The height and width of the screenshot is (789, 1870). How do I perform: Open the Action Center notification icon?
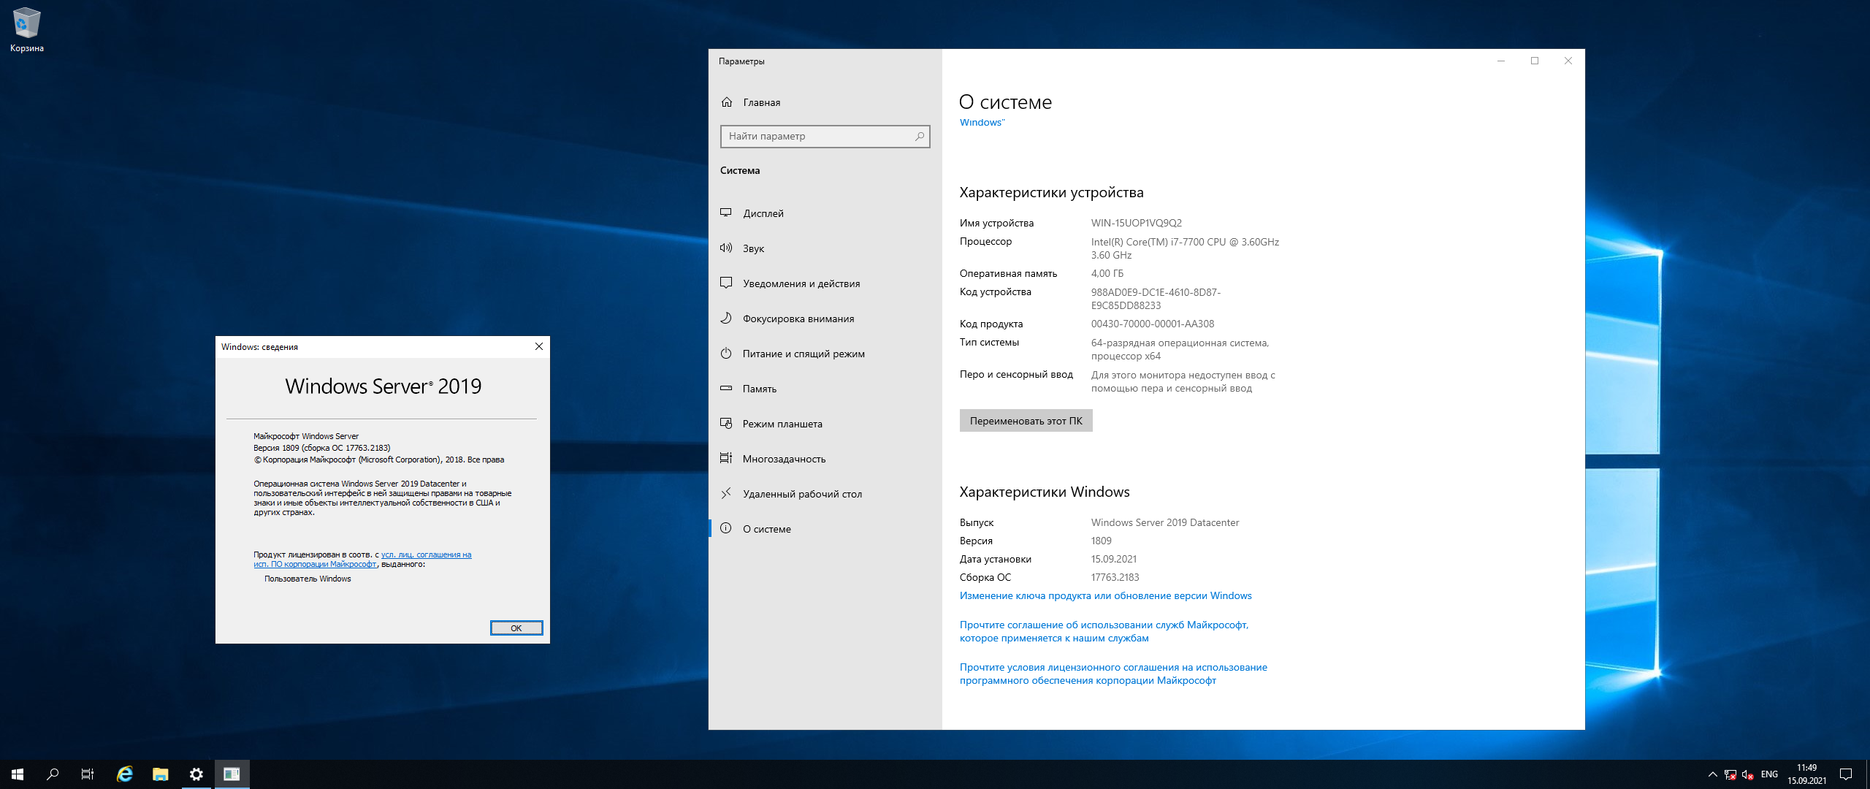coord(1846,774)
